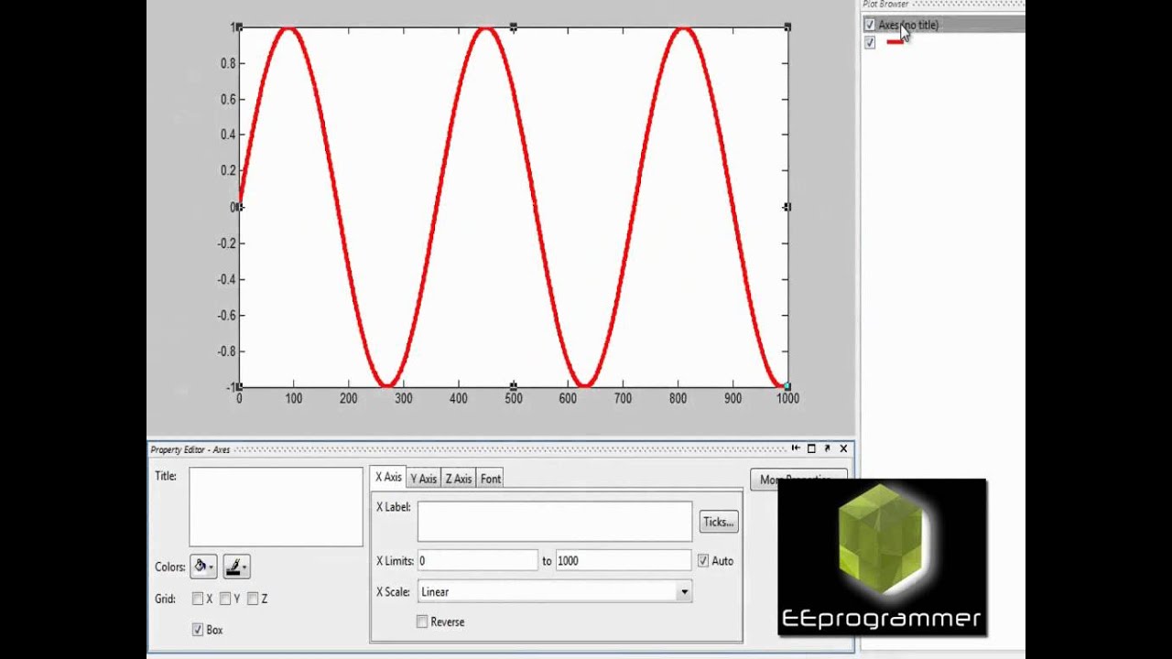Open the axes edge color picker
1172x659 pixels.
pos(236,567)
